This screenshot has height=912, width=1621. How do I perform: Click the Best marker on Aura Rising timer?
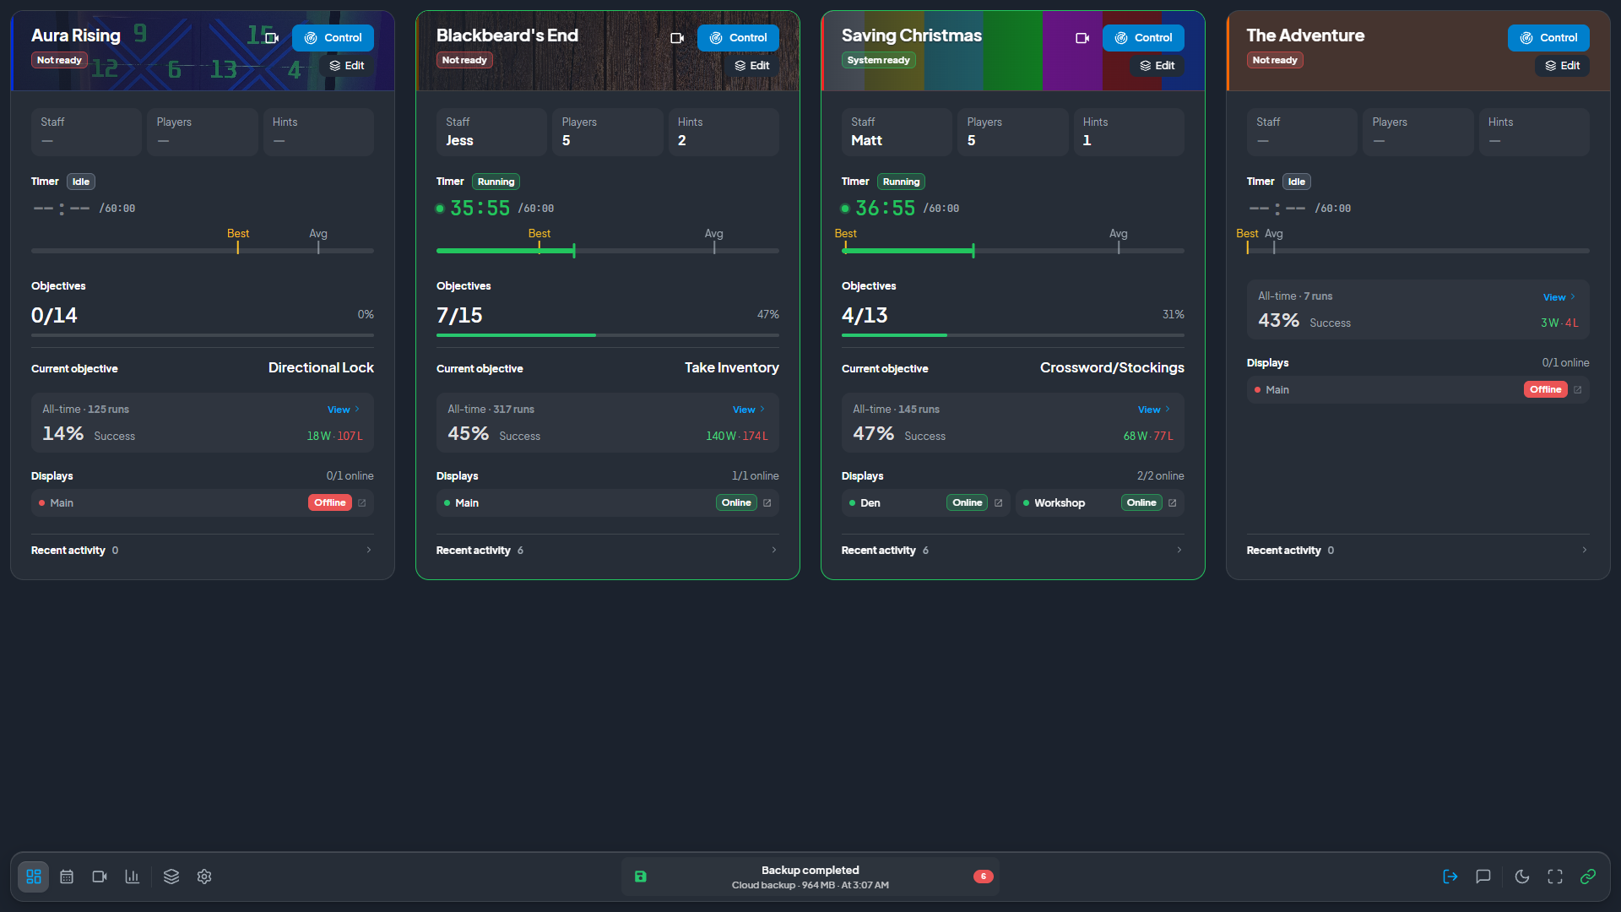point(238,241)
